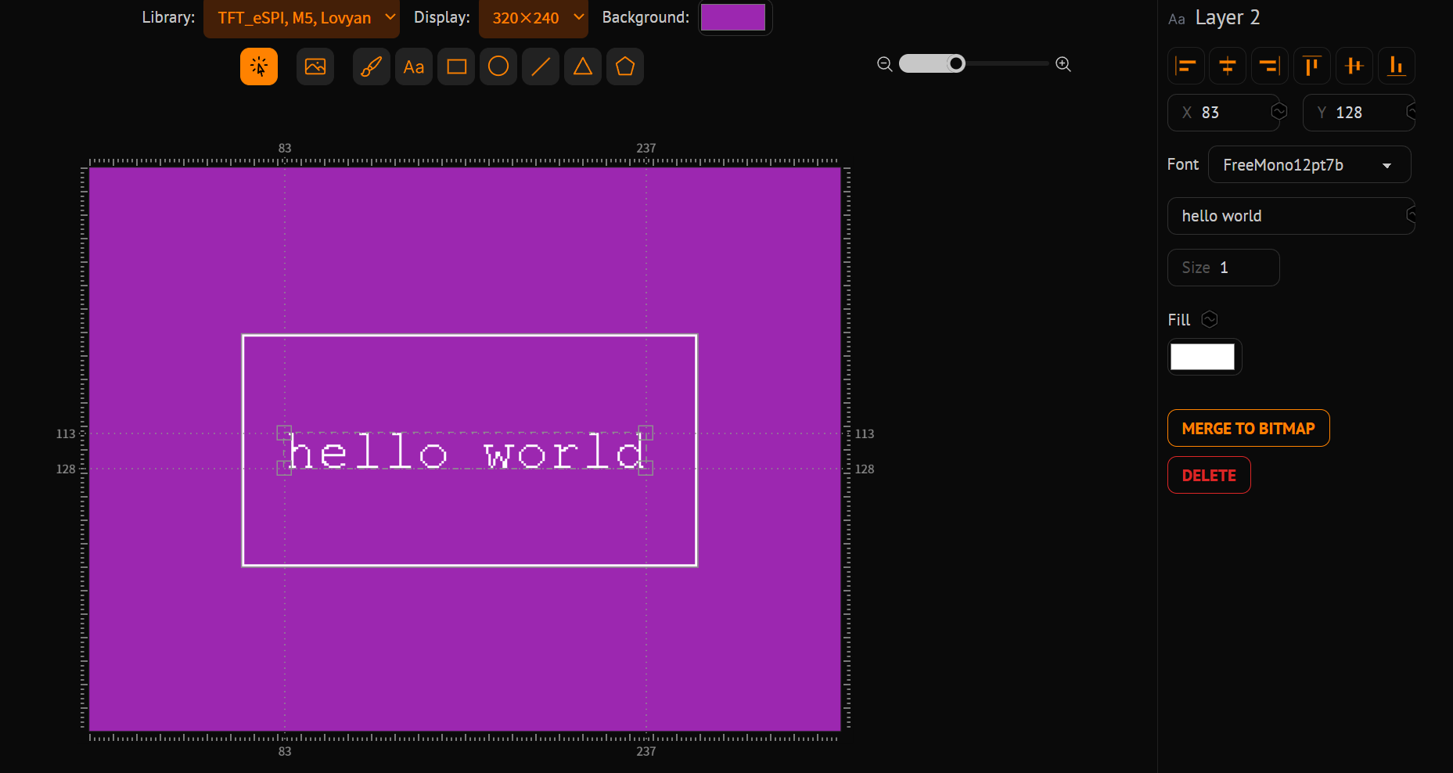This screenshot has width=1453, height=773.
Task: Click the Layer 2 title
Action: (1227, 17)
